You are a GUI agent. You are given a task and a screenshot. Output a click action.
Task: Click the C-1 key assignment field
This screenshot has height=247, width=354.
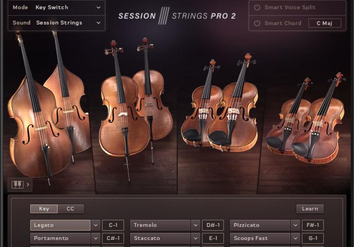click(113, 225)
